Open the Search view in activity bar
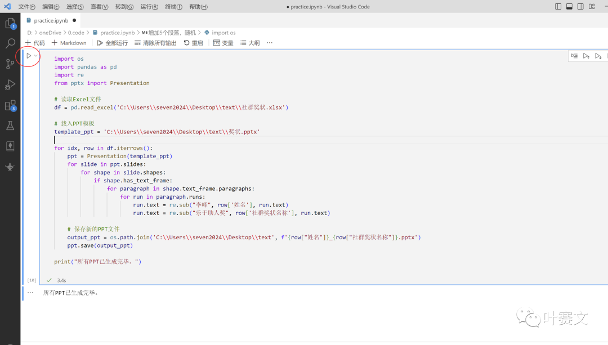608x345 pixels. tap(10, 43)
